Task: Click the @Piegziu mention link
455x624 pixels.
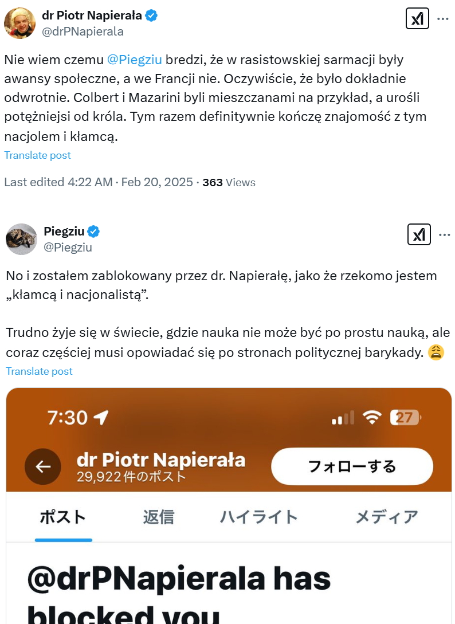Action: click(x=135, y=59)
